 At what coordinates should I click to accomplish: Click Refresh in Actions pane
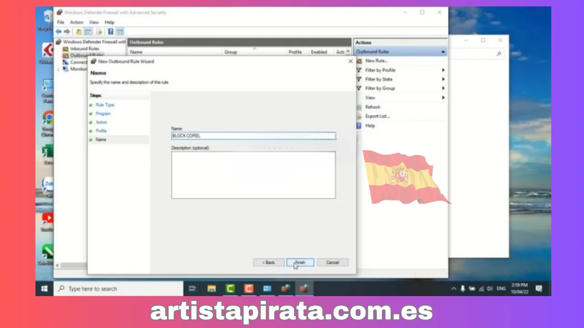pyautogui.click(x=373, y=107)
